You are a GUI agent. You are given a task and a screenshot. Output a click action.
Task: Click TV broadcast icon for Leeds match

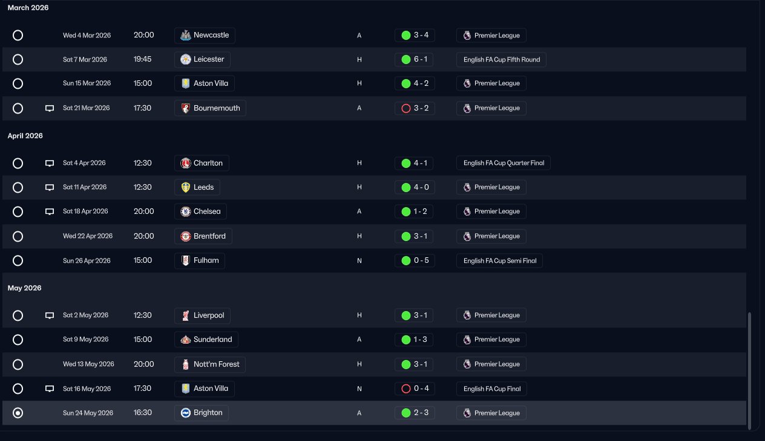[x=50, y=187]
